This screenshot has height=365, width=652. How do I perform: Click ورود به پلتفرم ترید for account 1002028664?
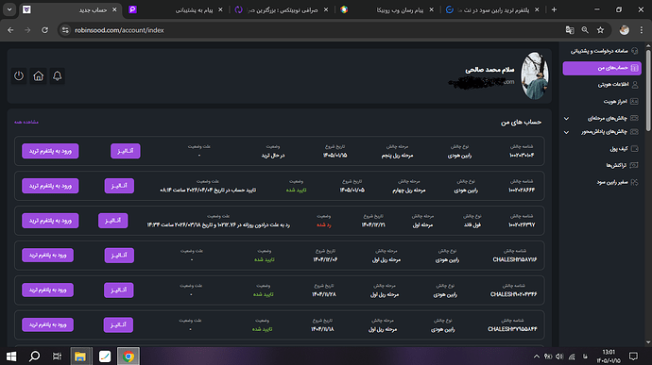coord(50,186)
